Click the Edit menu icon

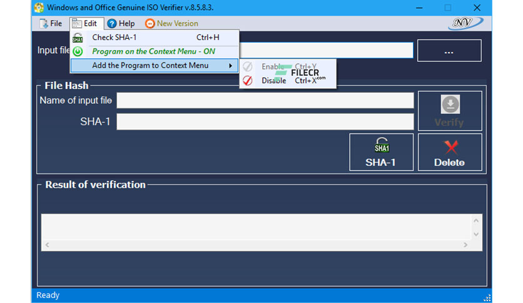(77, 23)
